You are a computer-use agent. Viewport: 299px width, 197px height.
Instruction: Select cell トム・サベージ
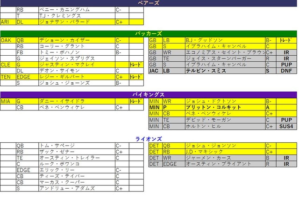click(x=77, y=146)
